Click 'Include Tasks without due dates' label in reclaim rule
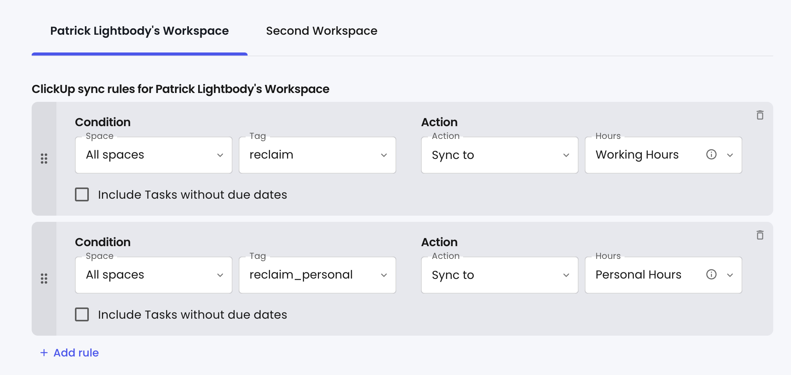This screenshot has height=375, width=791. click(x=192, y=195)
